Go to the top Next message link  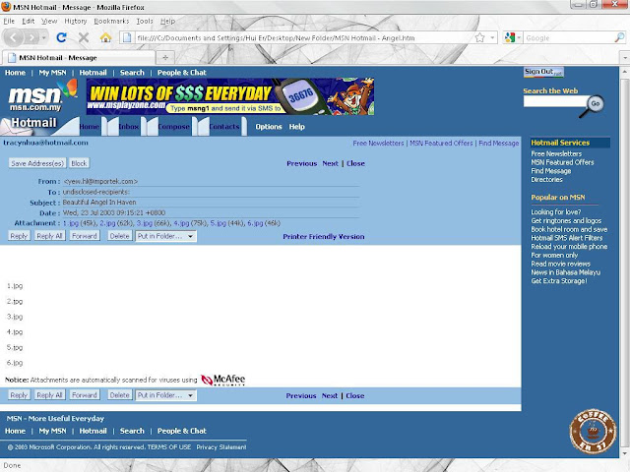[x=331, y=163]
